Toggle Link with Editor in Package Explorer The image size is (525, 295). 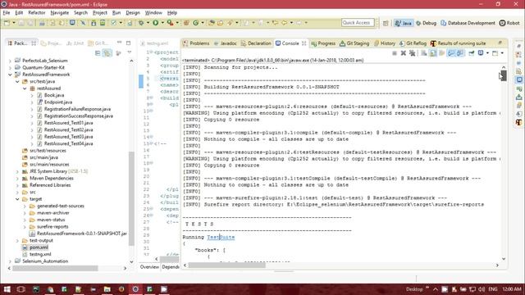pos(107,53)
